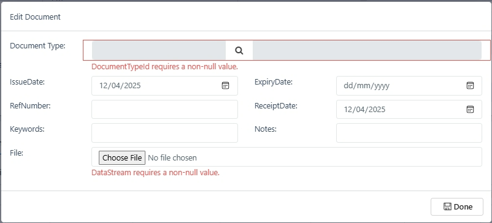Click the 'Keywords:' label
492x223 pixels.
27,129
